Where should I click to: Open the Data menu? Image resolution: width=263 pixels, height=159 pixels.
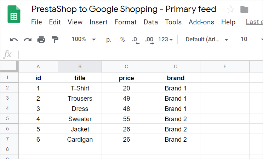click(151, 22)
